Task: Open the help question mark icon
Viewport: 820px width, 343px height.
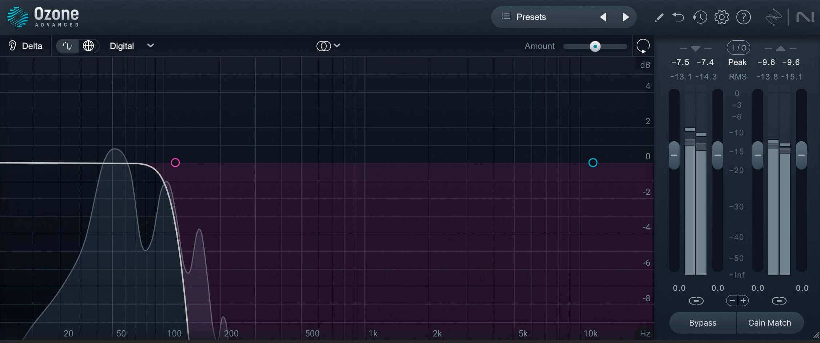Action: click(x=743, y=17)
